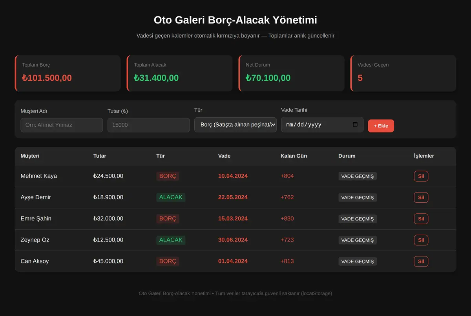Click ALACAK badge in Ayşe Demir row
The height and width of the screenshot is (316, 471).
[171, 197]
